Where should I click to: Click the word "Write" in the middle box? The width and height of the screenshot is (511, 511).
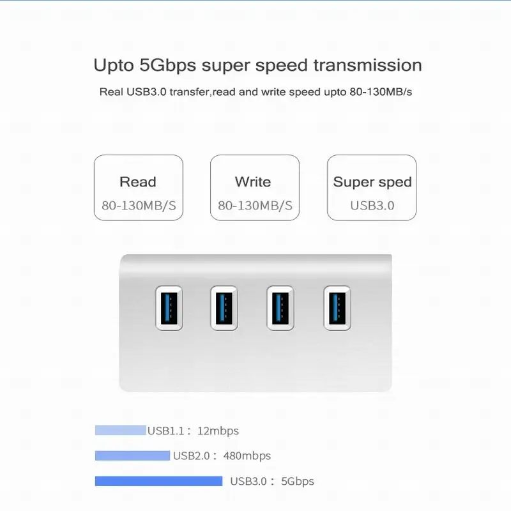point(253,182)
